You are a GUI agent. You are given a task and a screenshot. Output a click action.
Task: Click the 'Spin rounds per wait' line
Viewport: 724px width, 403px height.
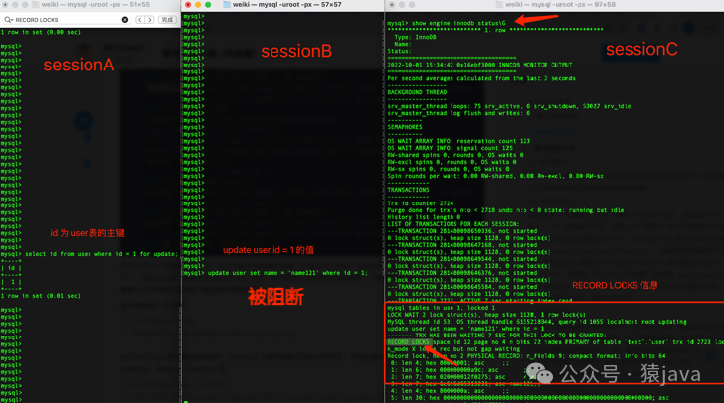(495, 176)
